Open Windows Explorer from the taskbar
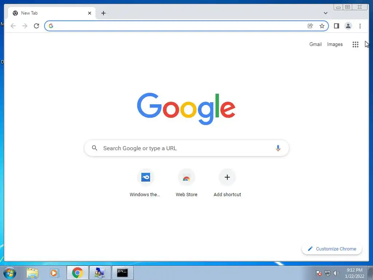 pos(32,273)
